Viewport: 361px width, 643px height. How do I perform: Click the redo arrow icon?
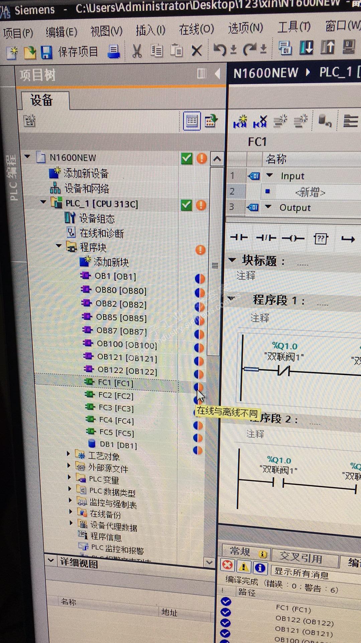(250, 49)
